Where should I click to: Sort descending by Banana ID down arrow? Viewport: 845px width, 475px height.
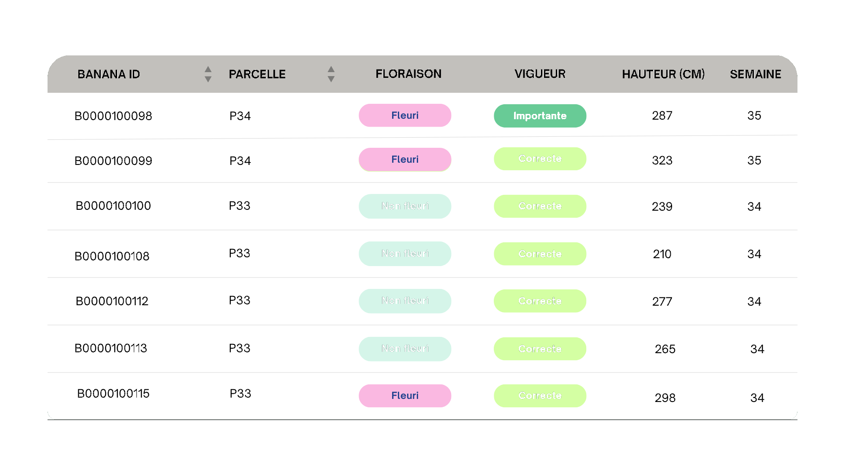coord(208,79)
